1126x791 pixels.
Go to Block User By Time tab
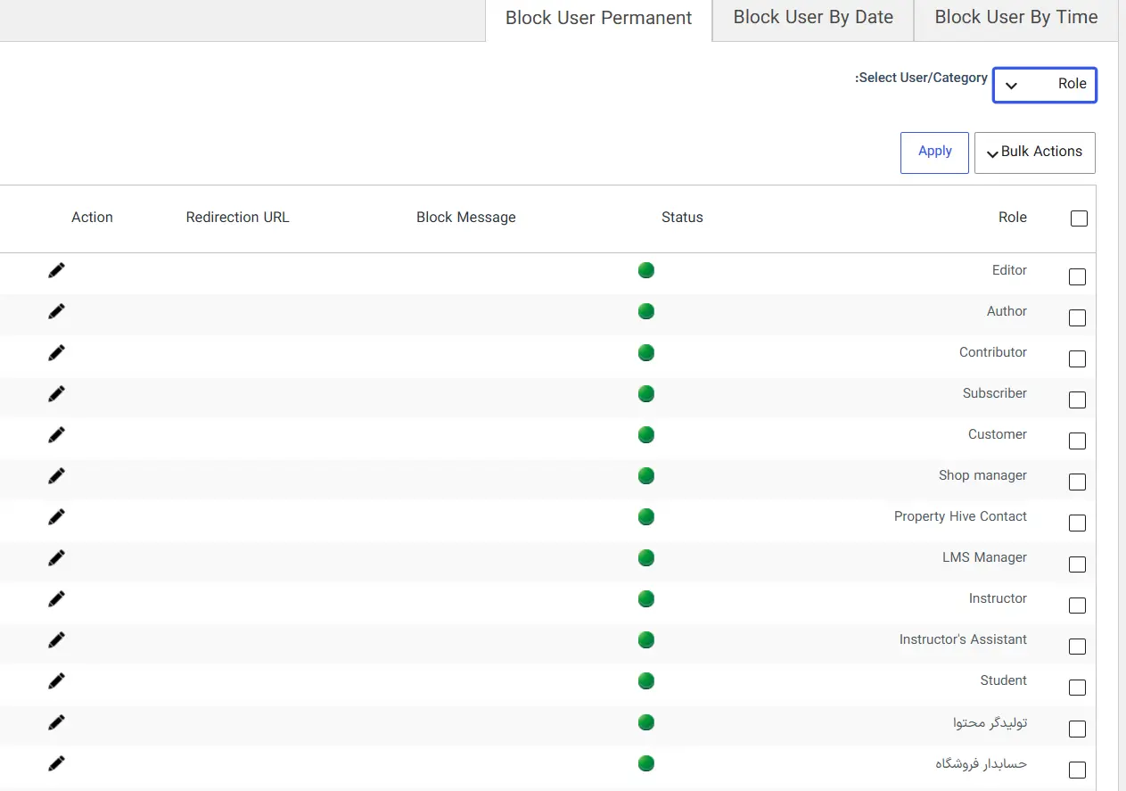(x=1016, y=18)
